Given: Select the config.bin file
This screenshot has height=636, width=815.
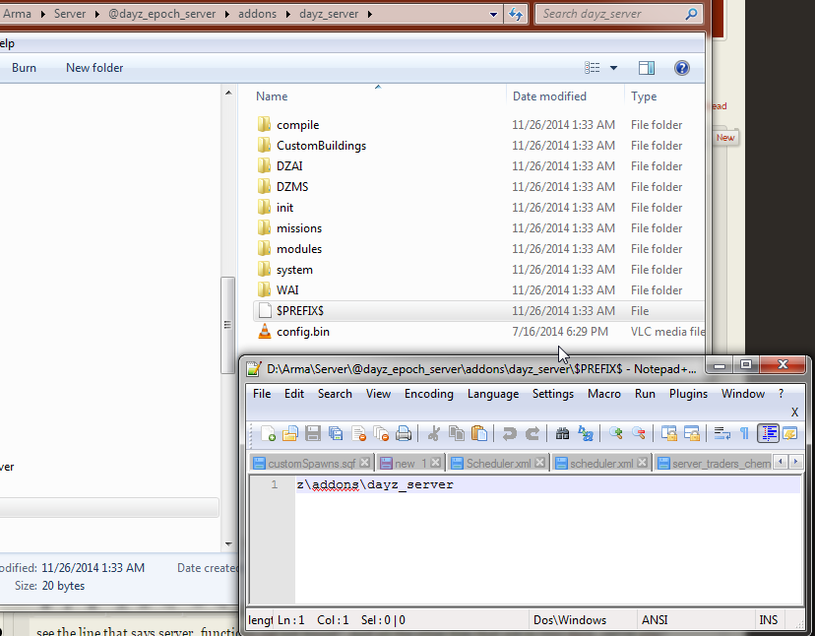Looking at the screenshot, I should [302, 331].
